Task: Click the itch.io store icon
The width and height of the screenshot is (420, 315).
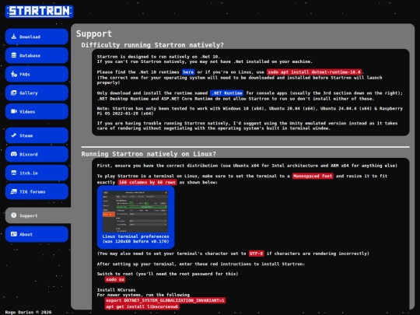Action: click(14, 173)
